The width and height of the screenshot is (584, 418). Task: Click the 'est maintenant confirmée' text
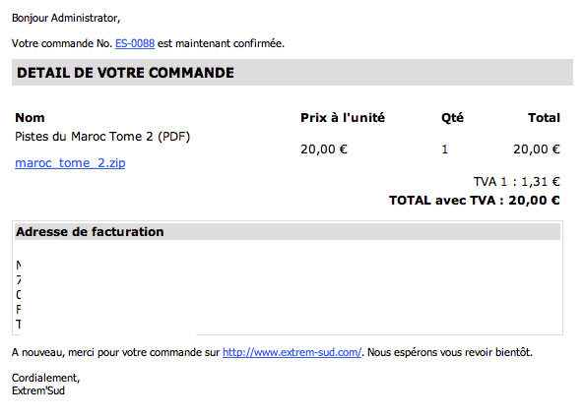pos(221,43)
